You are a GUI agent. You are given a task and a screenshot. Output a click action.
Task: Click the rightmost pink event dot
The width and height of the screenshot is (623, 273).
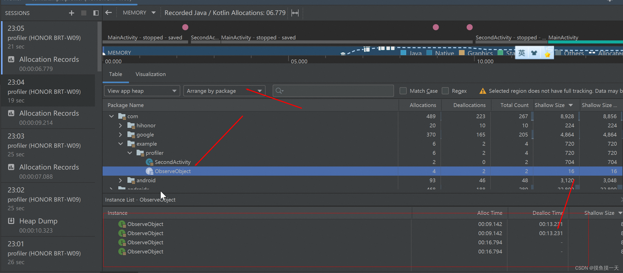[470, 27]
